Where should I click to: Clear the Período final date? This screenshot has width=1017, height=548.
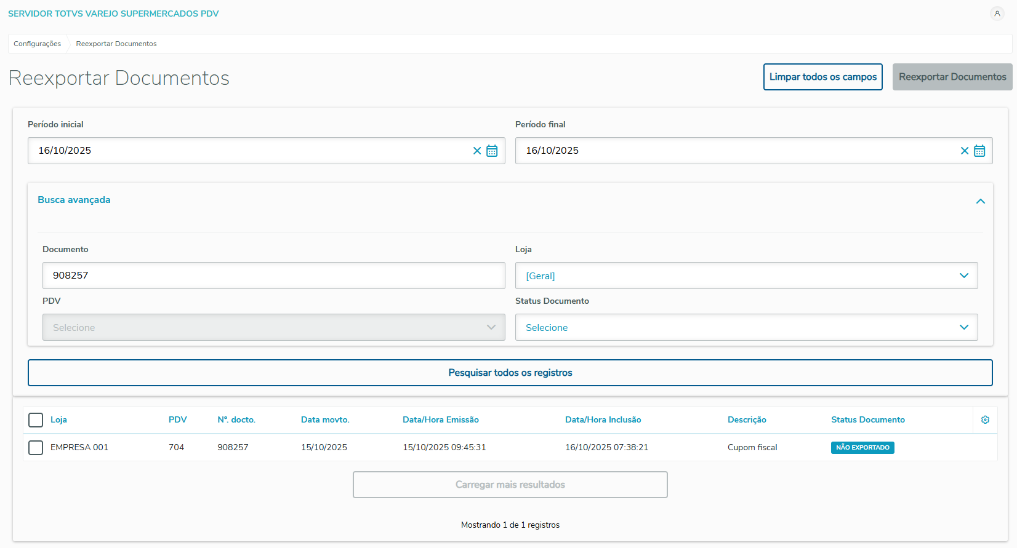(965, 151)
